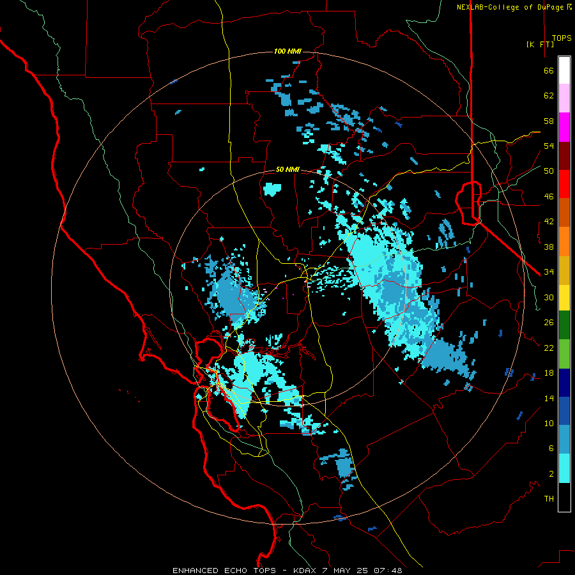The image size is (575, 575).
Task: Click the '58' legend value
Action: pyautogui.click(x=549, y=121)
